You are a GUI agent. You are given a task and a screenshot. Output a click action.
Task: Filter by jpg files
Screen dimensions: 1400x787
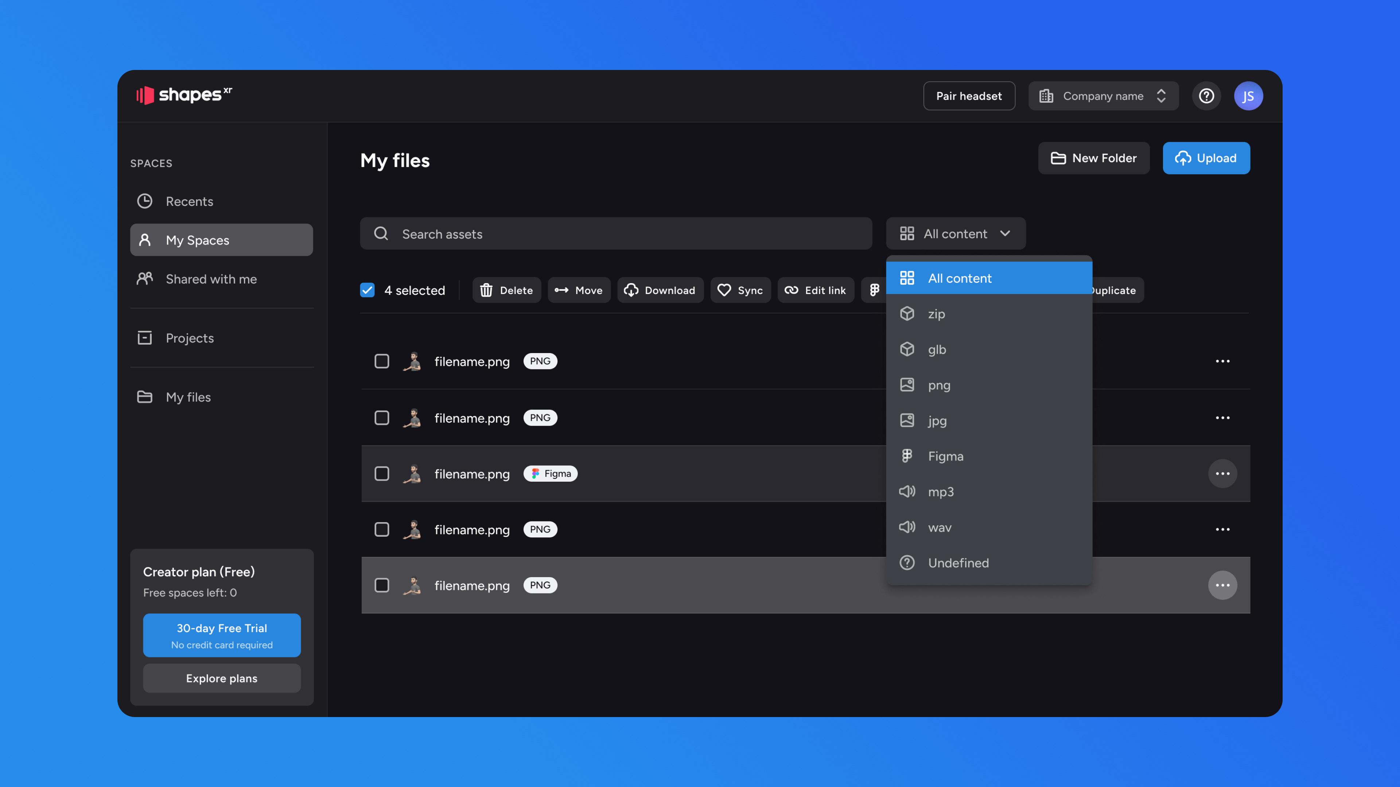tap(989, 420)
